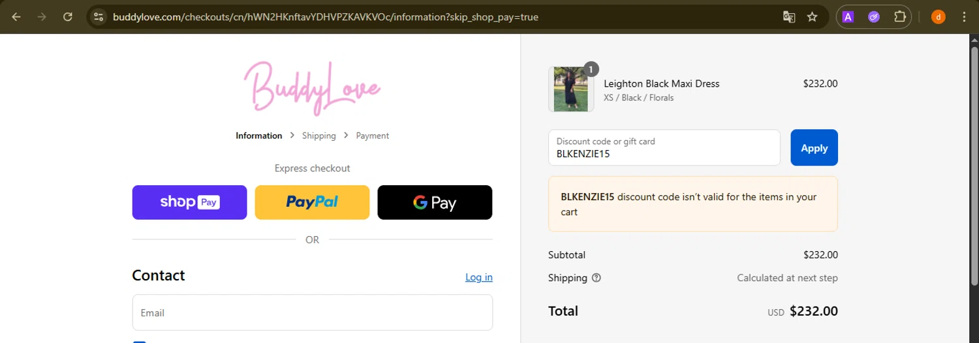
Task: Click the quantity badge on product image
Action: tap(591, 69)
